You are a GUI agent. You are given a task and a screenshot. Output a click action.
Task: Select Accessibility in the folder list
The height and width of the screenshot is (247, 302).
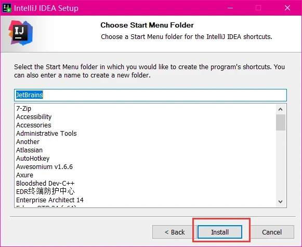[34, 117]
